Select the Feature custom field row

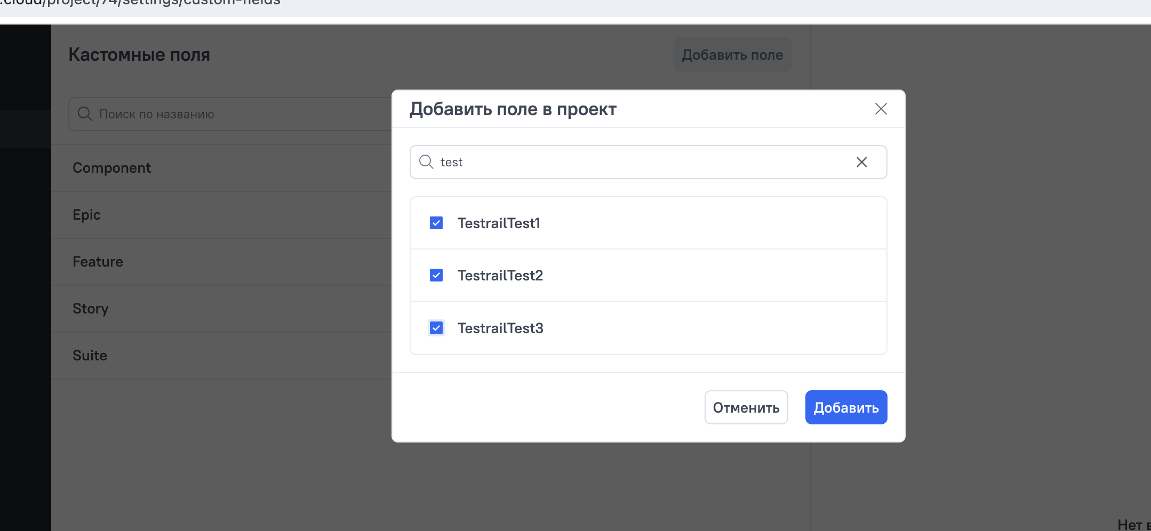click(221, 262)
